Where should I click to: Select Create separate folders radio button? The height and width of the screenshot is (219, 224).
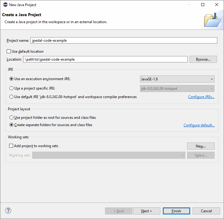[x=12, y=125]
